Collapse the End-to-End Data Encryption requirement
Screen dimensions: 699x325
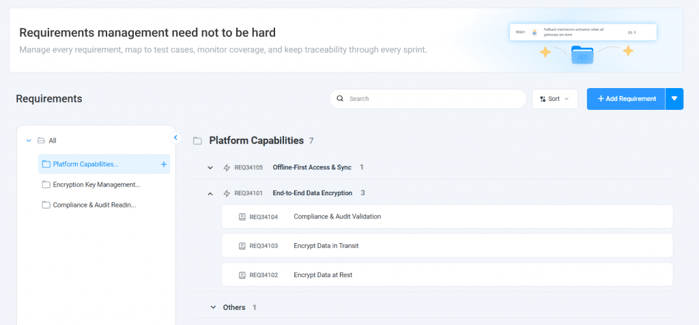click(210, 193)
